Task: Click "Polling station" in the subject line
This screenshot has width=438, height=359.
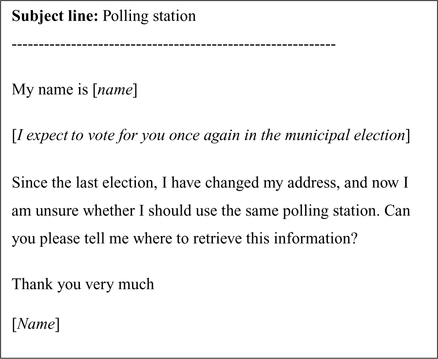Action: (150, 16)
